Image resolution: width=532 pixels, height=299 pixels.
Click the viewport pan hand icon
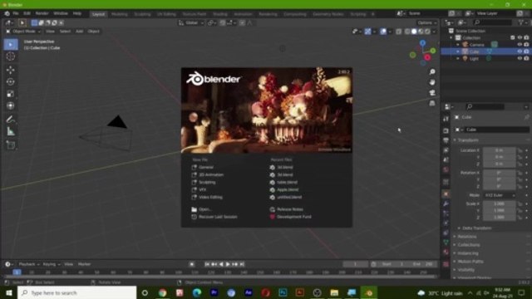tap(432, 82)
